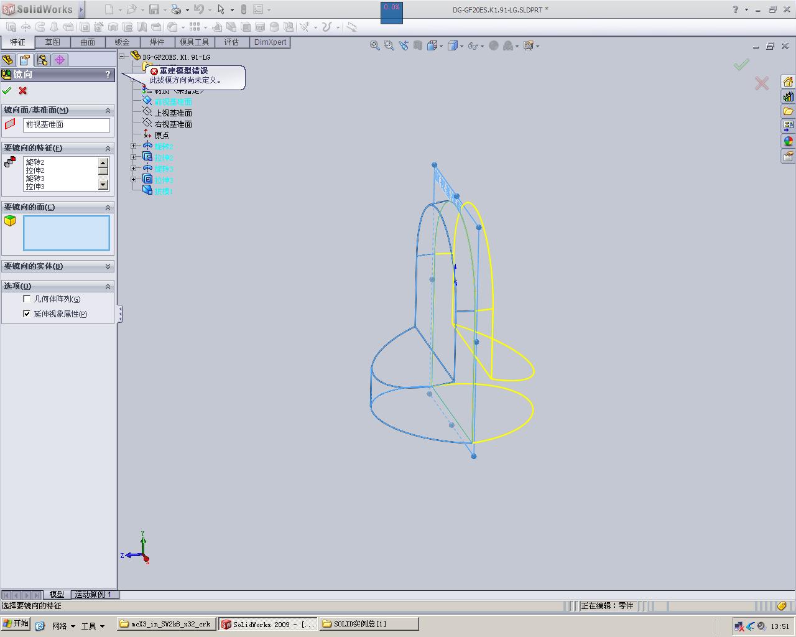Select 上视基准面 in the feature tree

173,113
